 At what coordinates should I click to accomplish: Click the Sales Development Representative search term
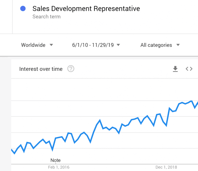[86, 9]
